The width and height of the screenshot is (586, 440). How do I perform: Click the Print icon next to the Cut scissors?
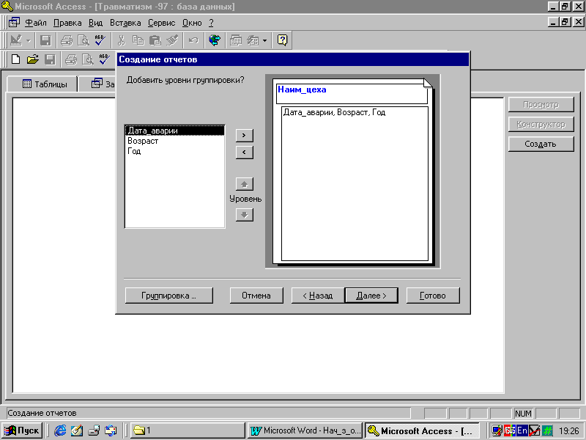pos(67,40)
